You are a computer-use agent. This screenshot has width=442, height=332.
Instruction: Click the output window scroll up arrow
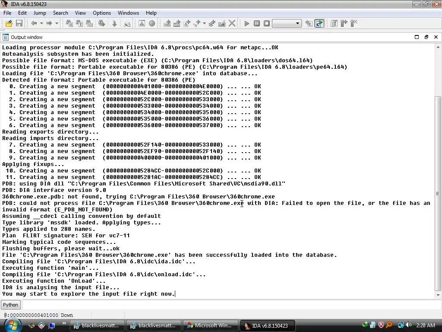(438, 47)
